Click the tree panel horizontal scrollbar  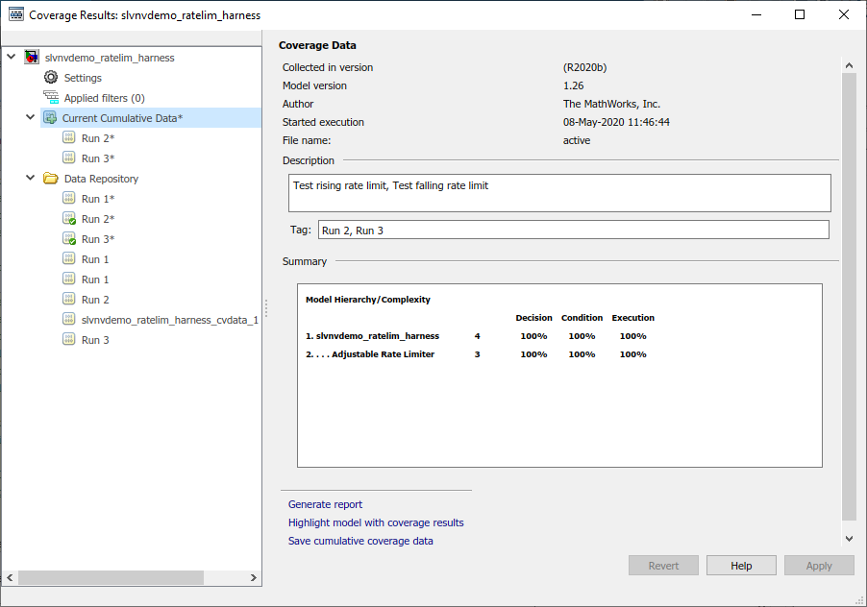[111, 578]
